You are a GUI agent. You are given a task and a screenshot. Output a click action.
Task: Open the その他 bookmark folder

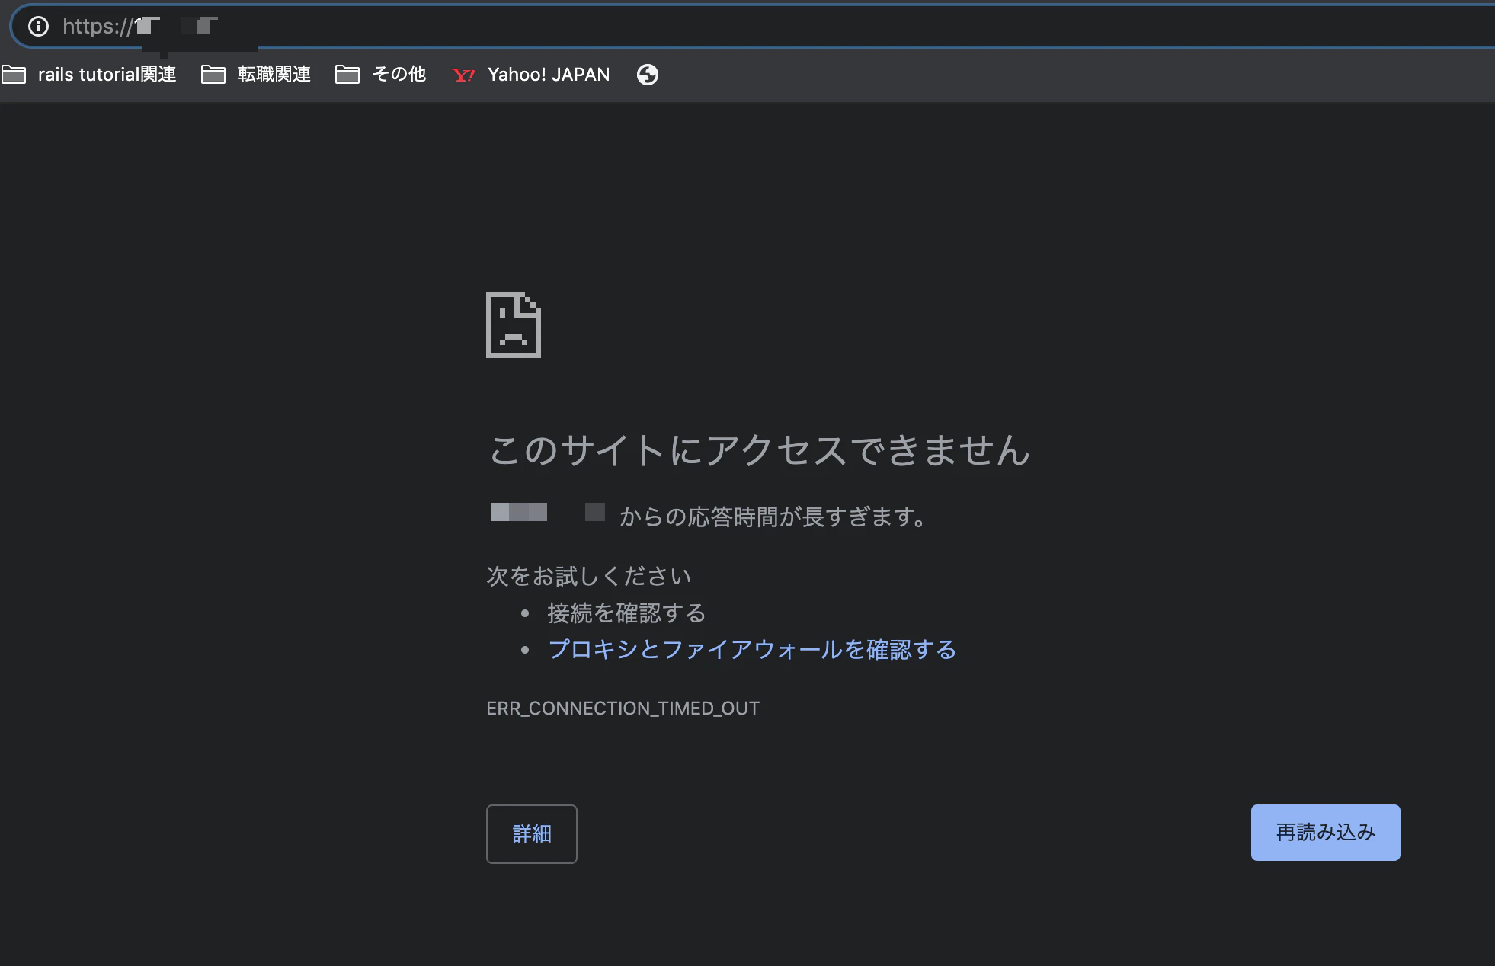click(381, 75)
